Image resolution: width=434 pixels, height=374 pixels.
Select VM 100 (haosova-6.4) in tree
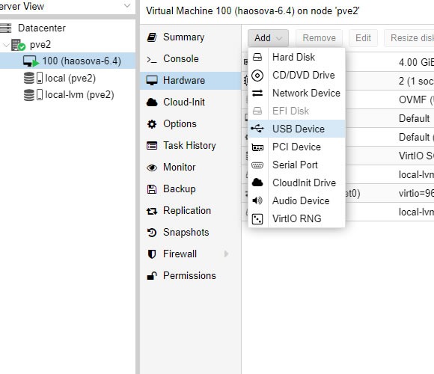click(x=67, y=61)
